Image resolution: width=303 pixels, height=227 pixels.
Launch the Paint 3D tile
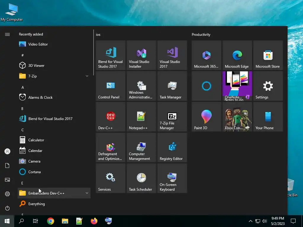coord(206,117)
